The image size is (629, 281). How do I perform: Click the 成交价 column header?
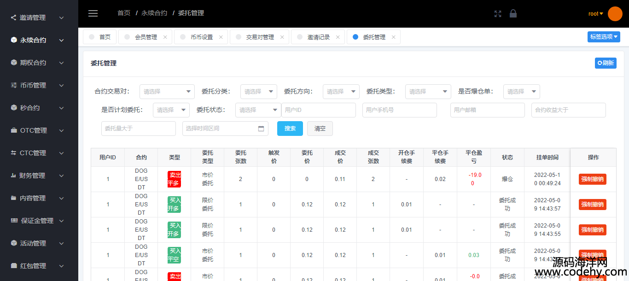340,158
